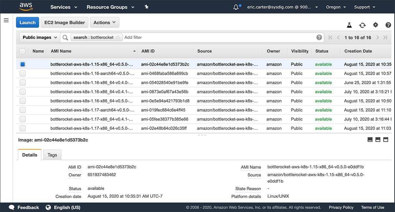395x212 pixels.
Task: Sort by Source column header
Action: (204, 51)
